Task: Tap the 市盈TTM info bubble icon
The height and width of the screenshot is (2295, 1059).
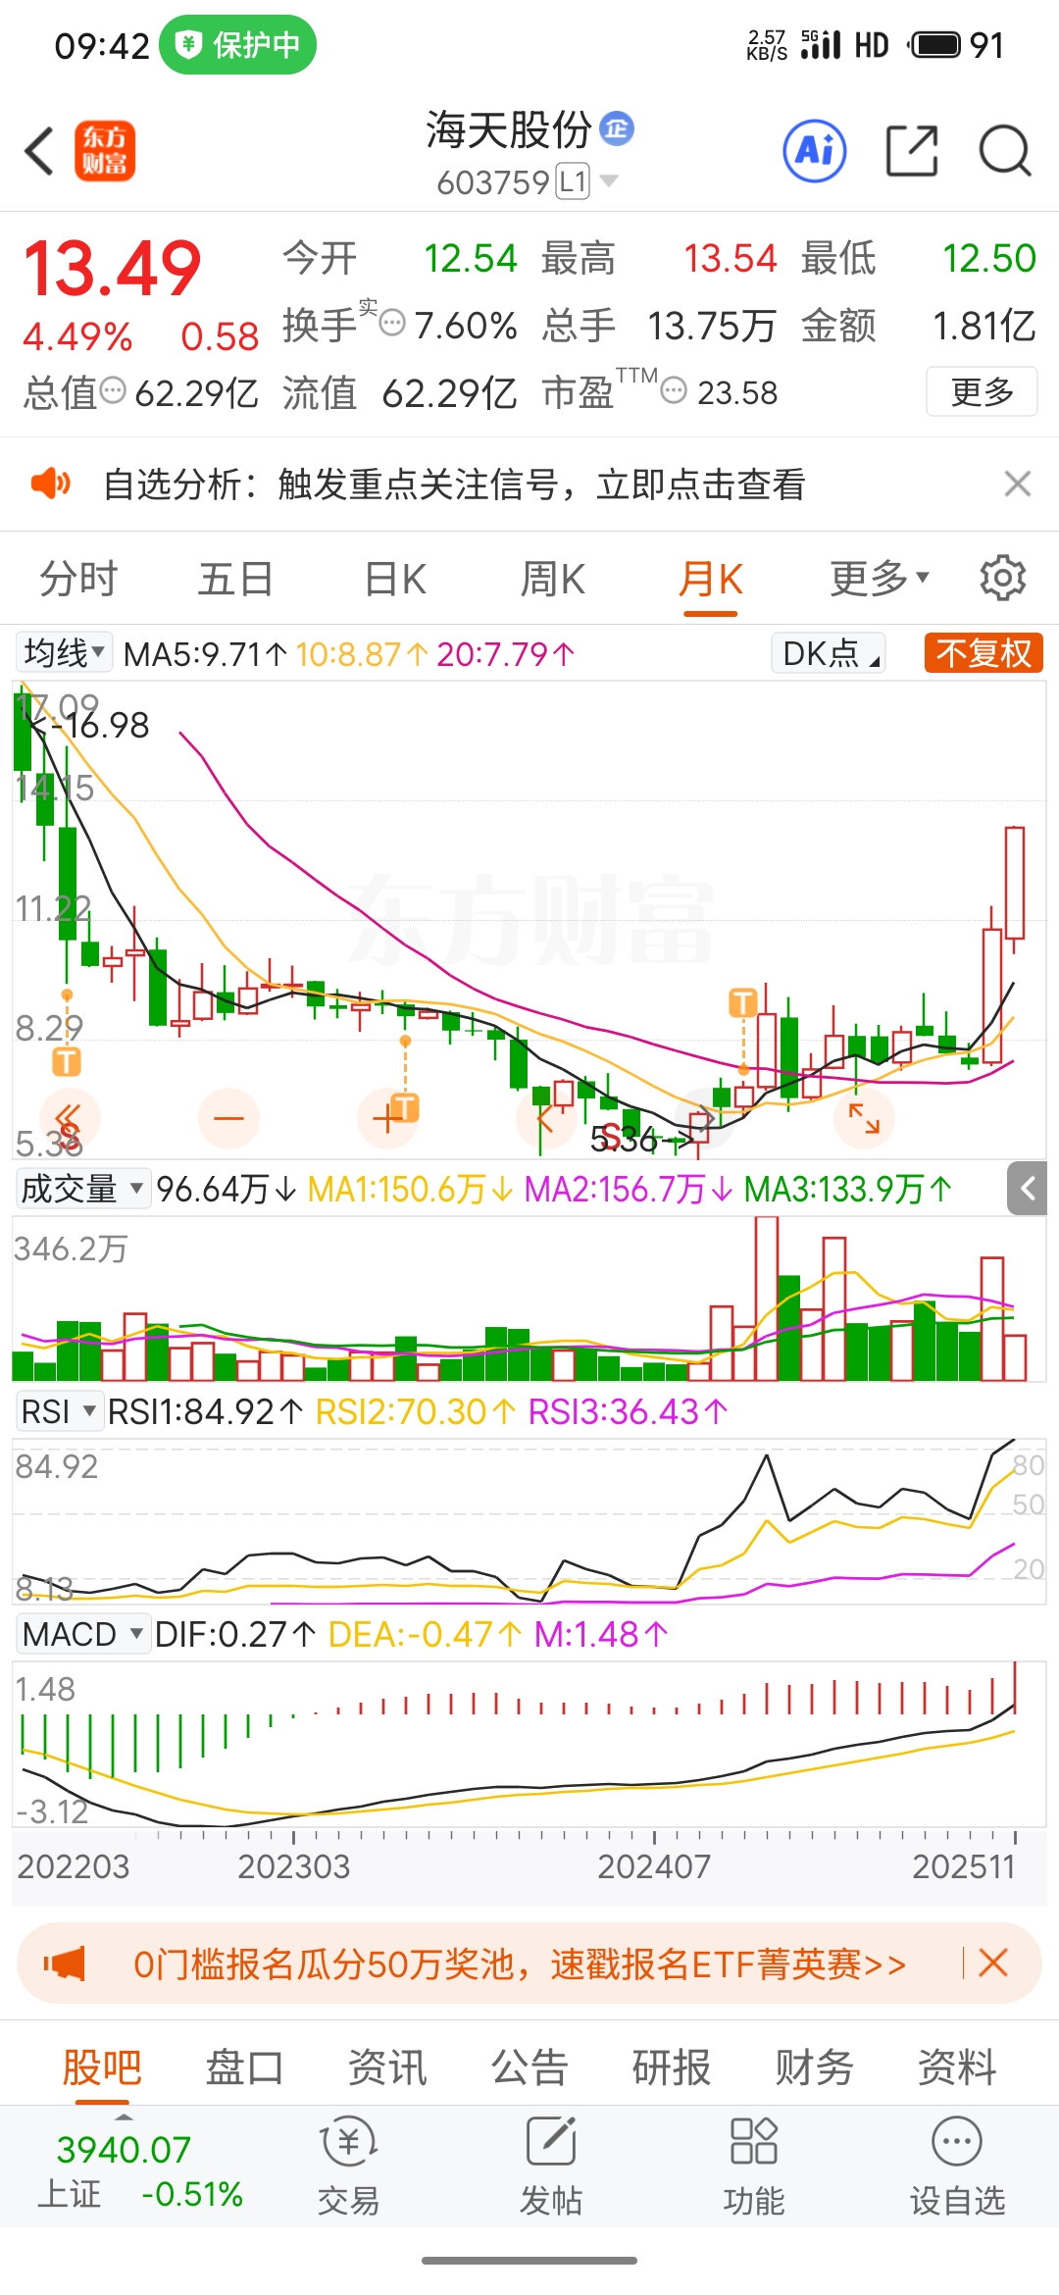Action: click(673, 391)
